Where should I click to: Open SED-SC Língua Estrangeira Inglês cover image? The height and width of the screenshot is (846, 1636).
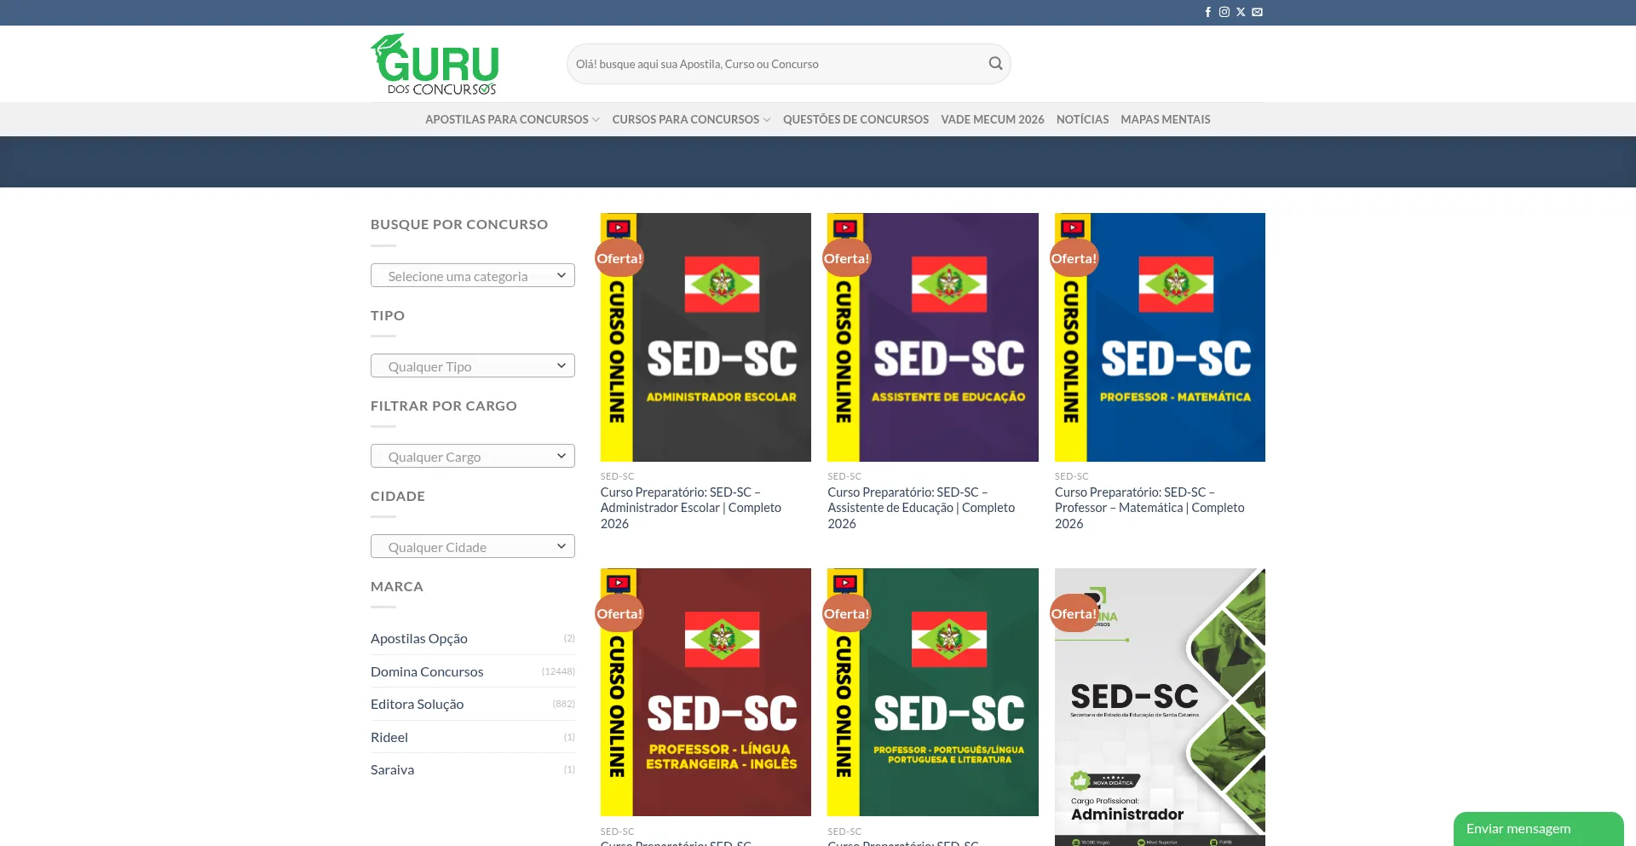(x=706, y=692)
